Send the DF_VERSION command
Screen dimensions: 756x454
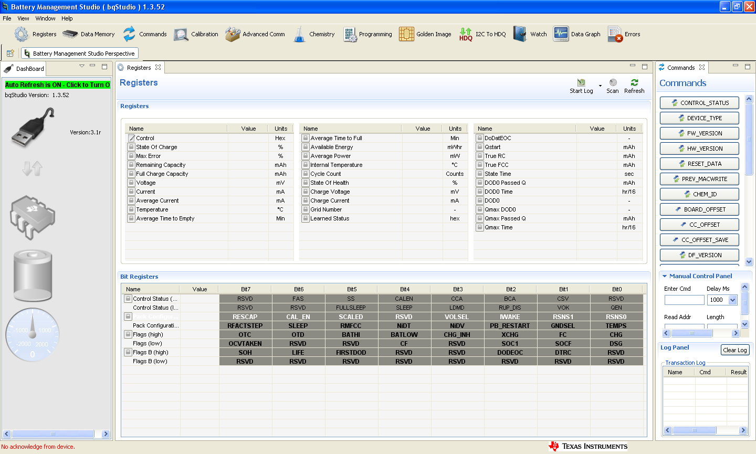point(699,255)
